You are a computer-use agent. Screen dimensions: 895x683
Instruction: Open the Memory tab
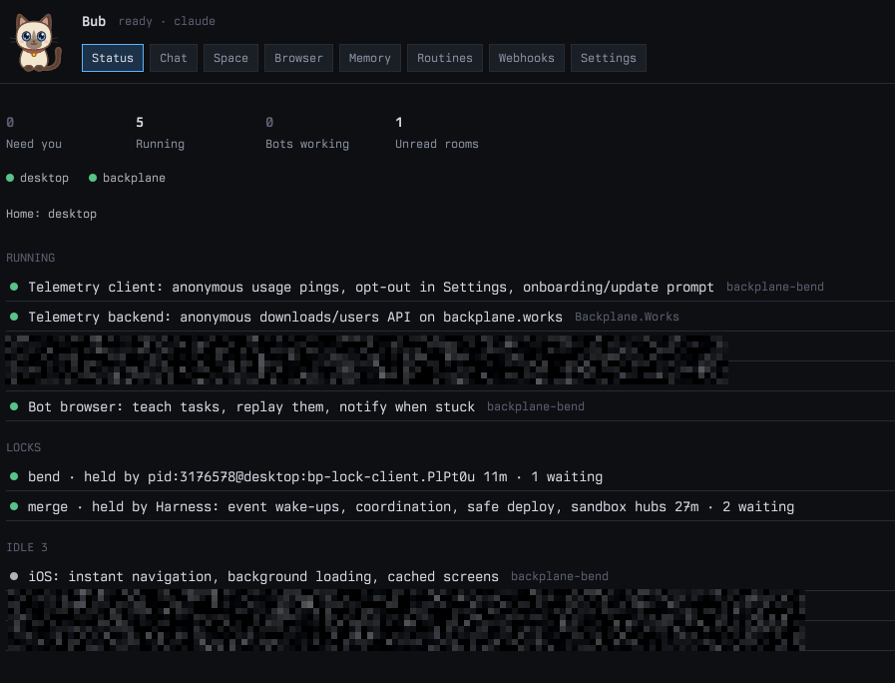(370, 58)
